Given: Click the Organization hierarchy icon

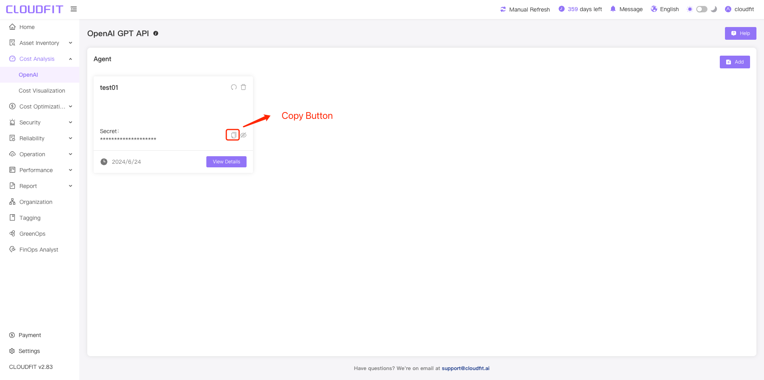Looking at the screenshot, I should pyautogui.click(x=12, y=202).
